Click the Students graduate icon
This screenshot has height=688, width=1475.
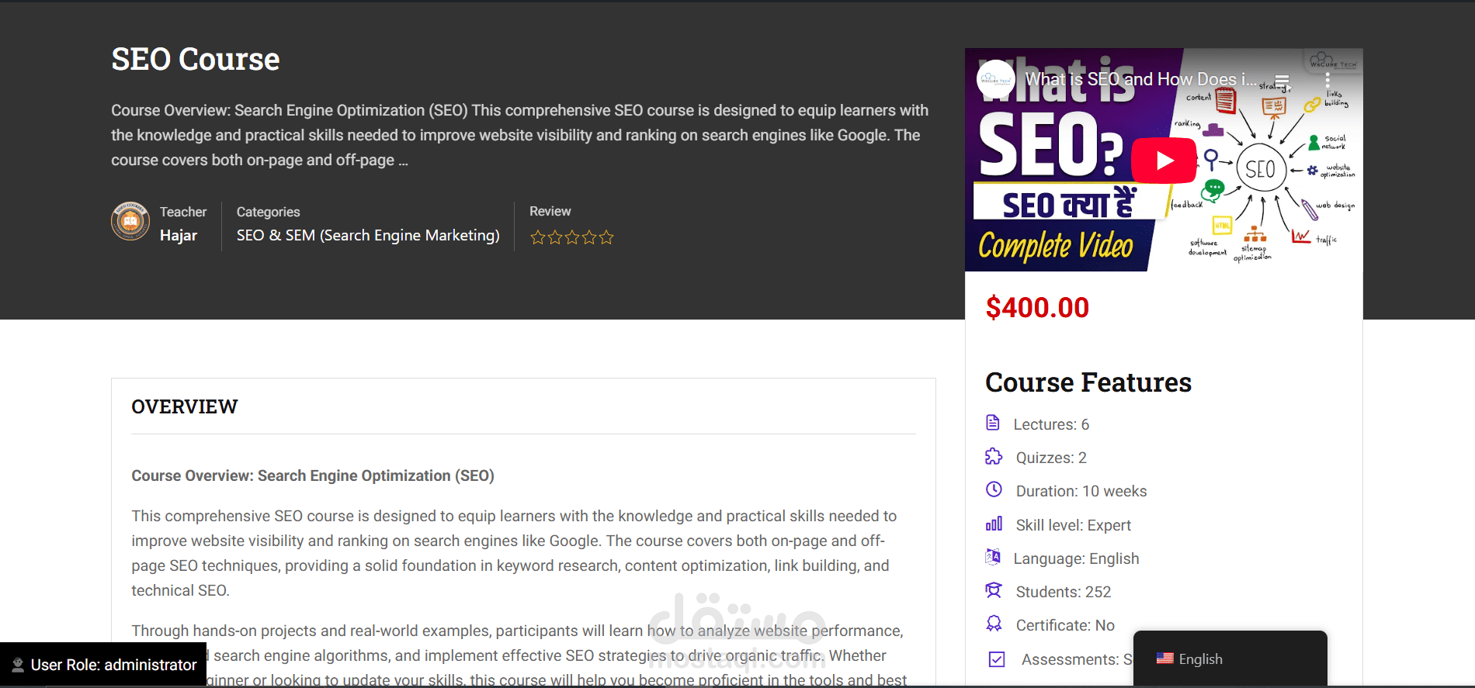pos(994,590)
